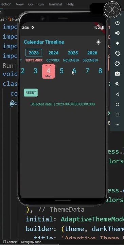The image size is (124, 245).
Task: Click the Run code lens link in editor
Action: point(8,66)
